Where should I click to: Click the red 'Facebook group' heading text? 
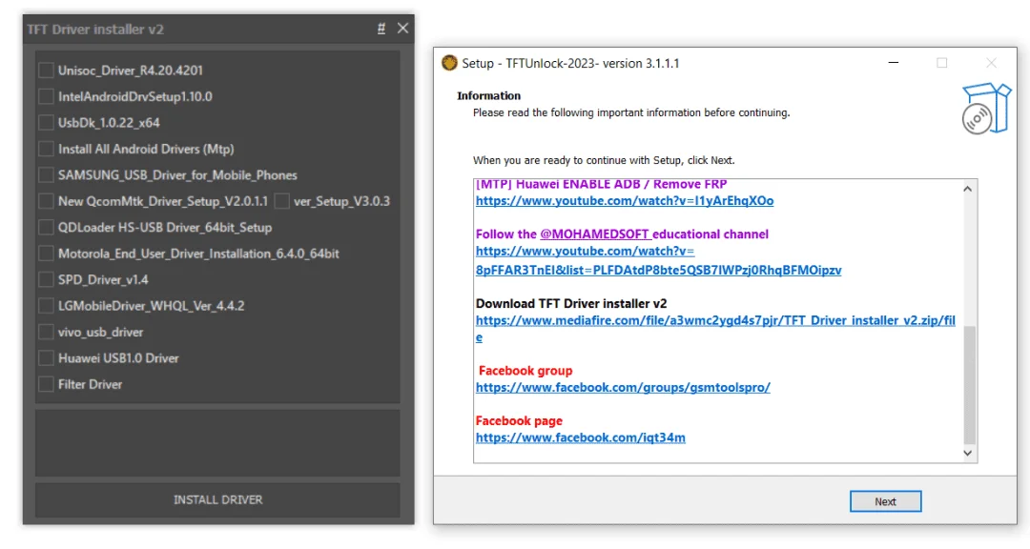point(525,371)
